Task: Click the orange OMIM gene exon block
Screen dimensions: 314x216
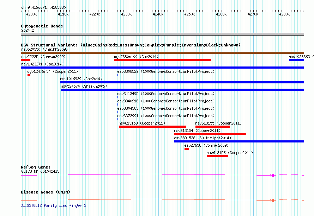Action: click(273, 200)
